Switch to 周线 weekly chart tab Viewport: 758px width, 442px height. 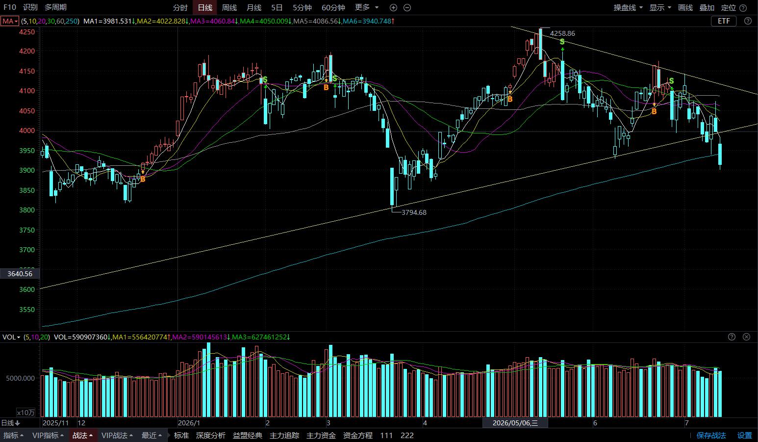229,7
